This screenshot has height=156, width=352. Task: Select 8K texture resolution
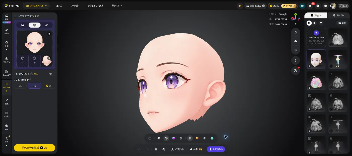pos(49,86)
